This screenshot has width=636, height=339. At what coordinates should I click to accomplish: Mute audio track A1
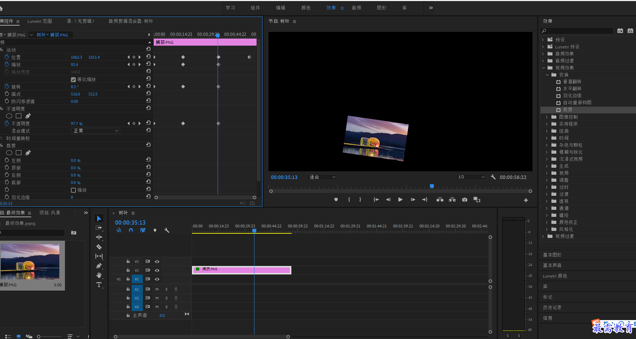[157, 289]
